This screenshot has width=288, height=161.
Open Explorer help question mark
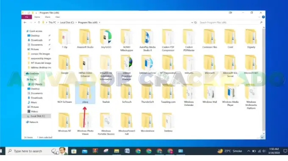pyautogui.click(x=263, y=17)
